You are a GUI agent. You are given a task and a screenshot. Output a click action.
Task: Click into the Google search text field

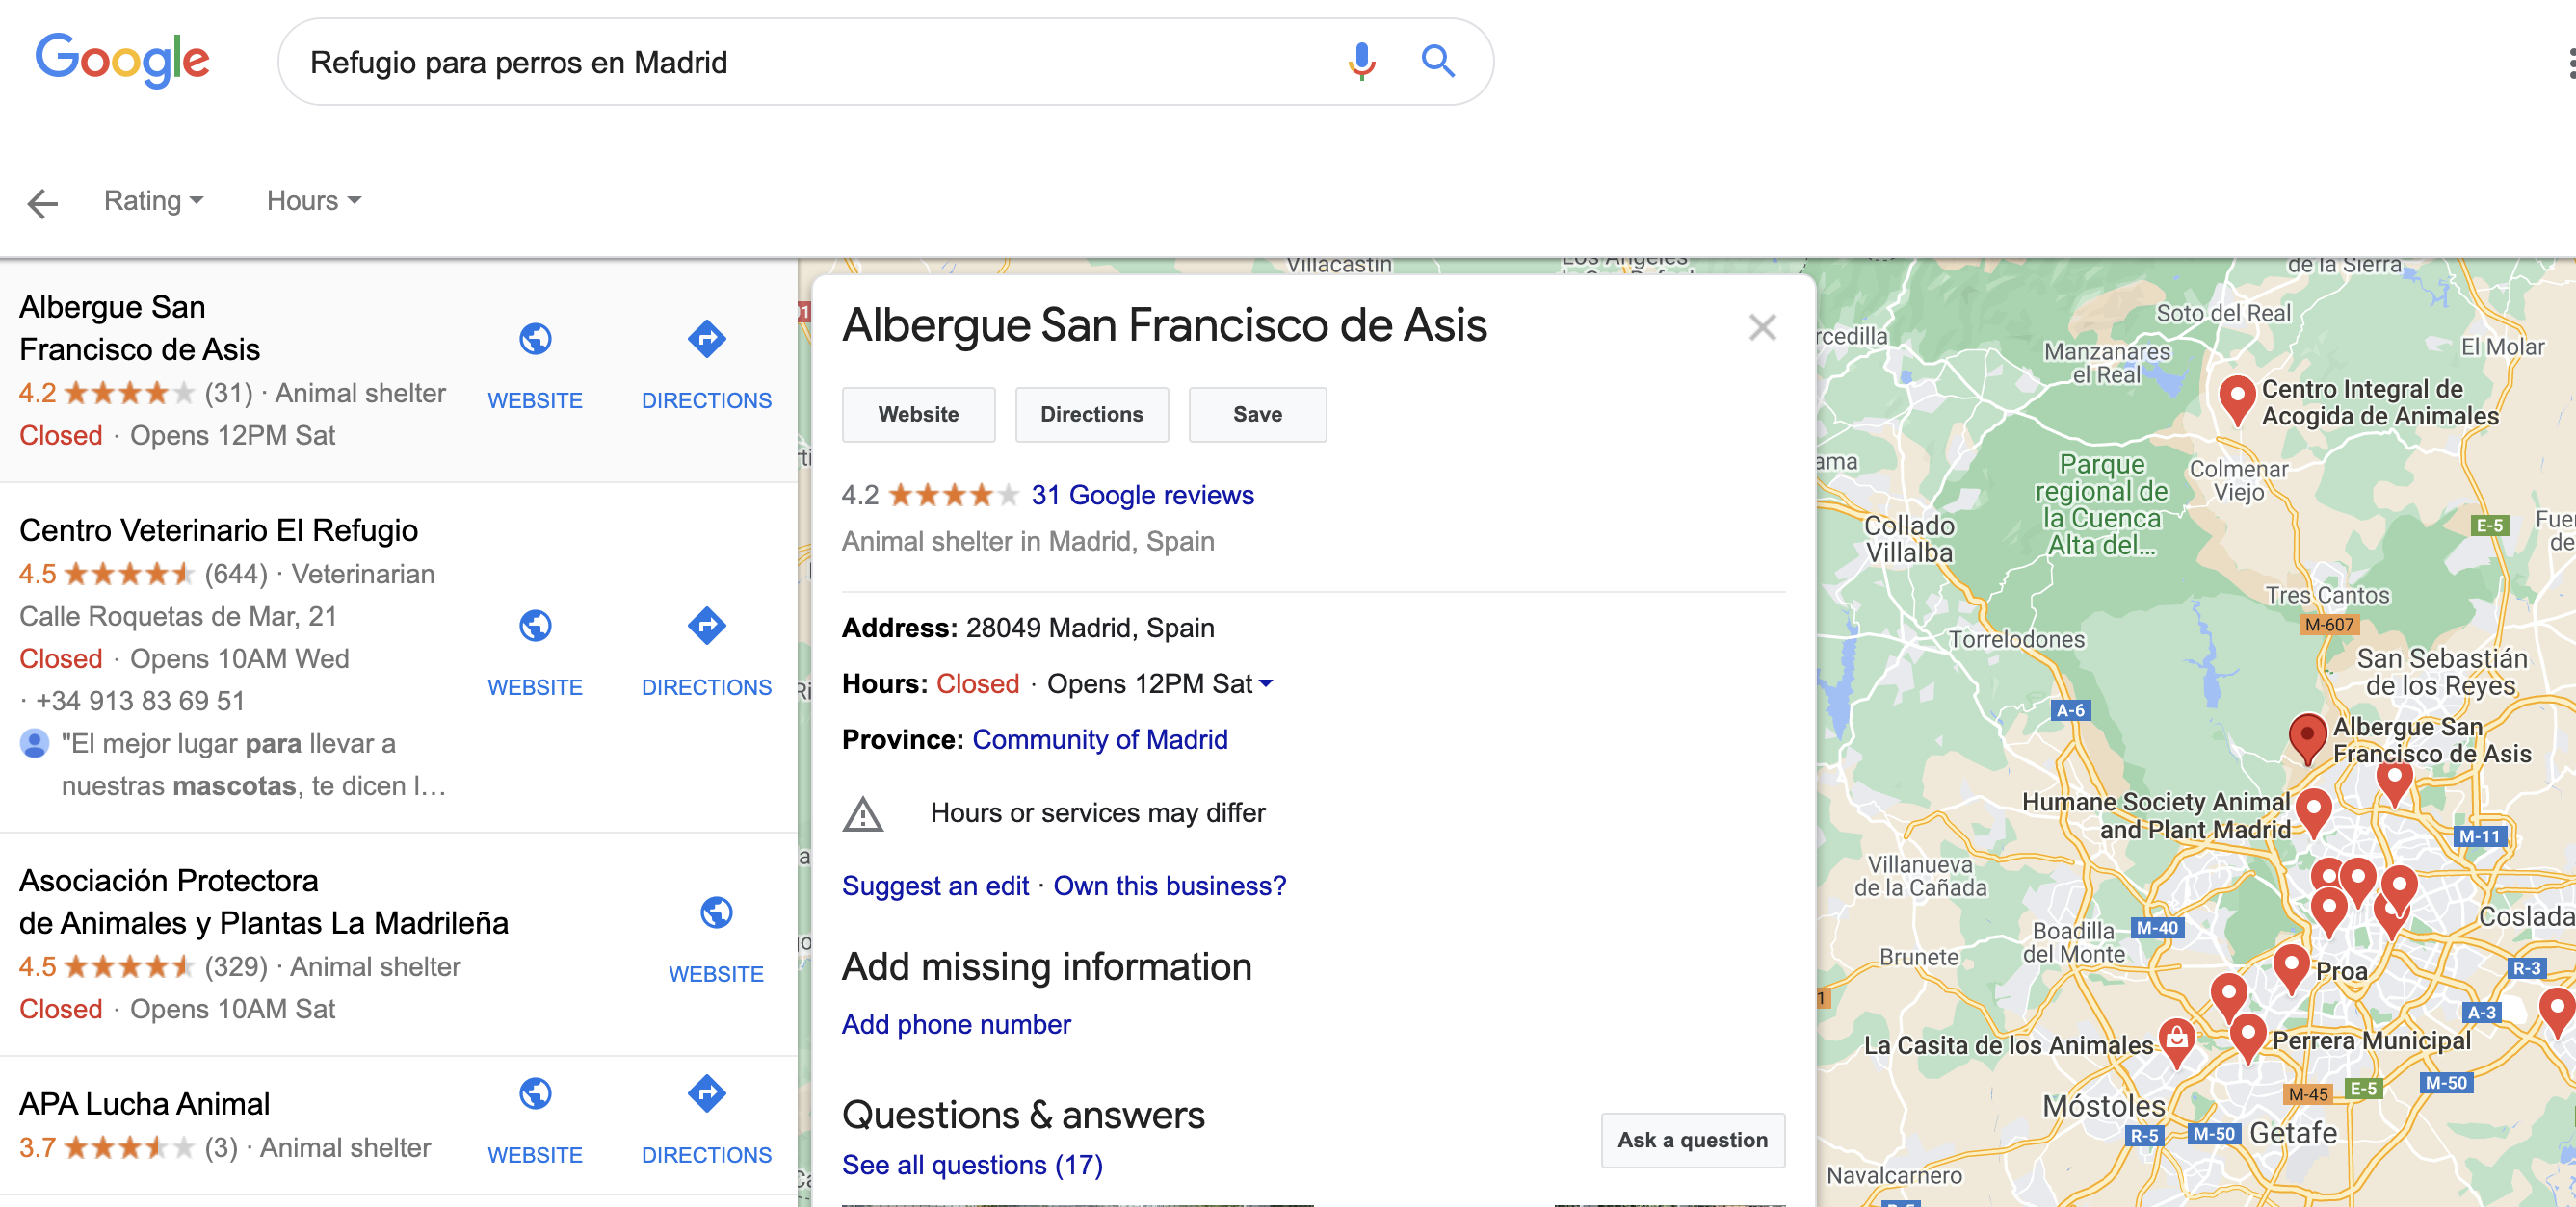[800, 62]
